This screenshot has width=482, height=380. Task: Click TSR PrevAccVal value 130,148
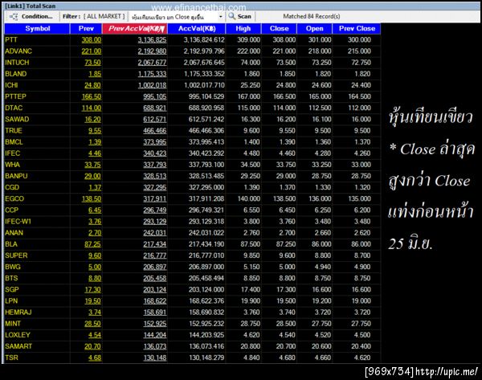154,358
